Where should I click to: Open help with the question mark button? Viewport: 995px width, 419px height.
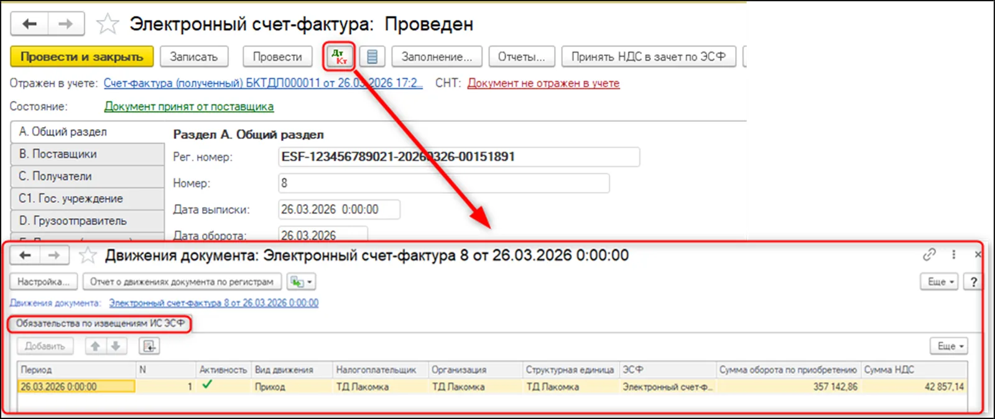tap(973, 282)
